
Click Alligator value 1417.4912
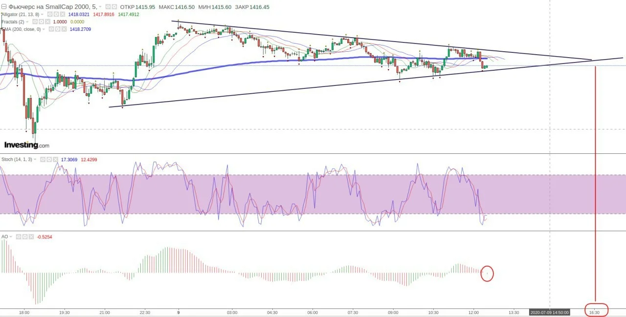(129, 15)
